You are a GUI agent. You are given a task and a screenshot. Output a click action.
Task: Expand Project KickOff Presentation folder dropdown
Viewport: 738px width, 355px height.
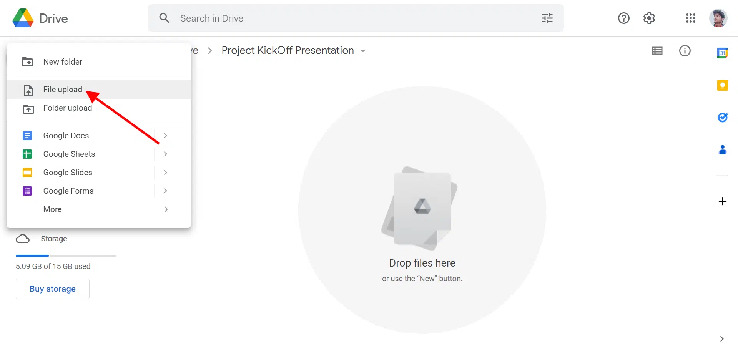(363, 51)
